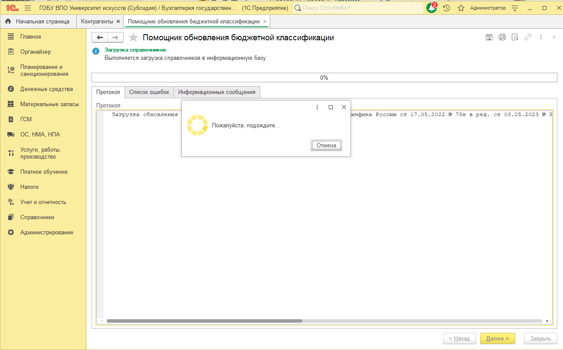Click the print preview icon

[x=515, y=37]
